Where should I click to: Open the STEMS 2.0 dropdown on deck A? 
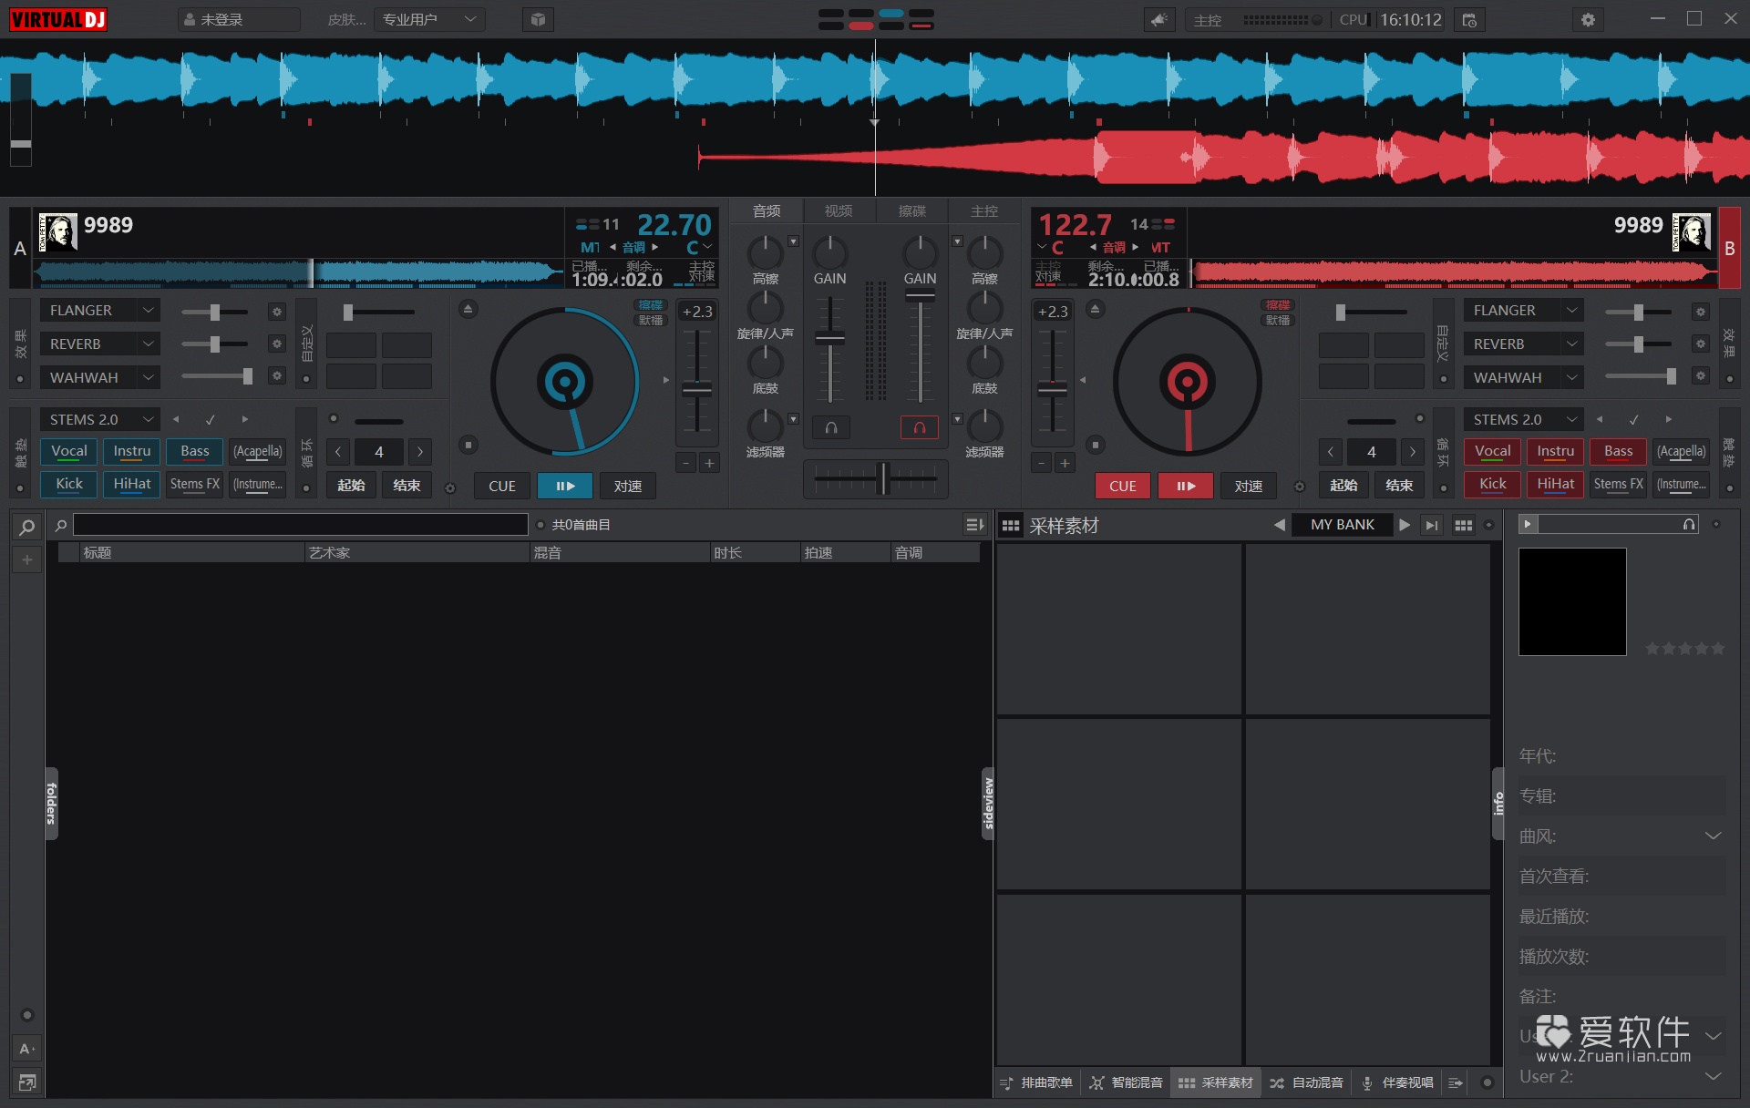point(100,419)
